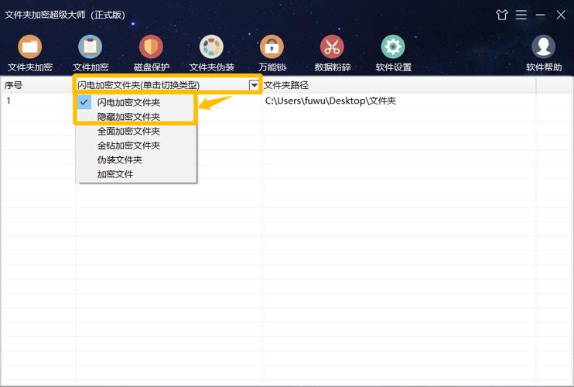Click the skin shirt icon in title bar
Viewport: 574px width, 387px height.
(x=502, y=15)
